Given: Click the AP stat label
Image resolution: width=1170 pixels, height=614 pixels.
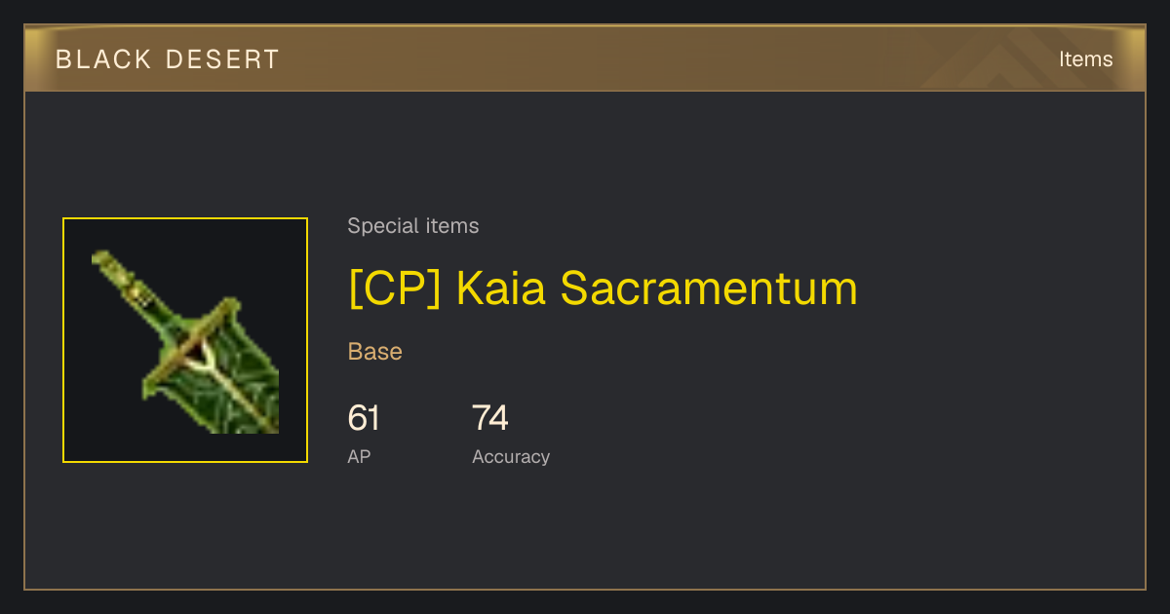Looking at the screenshot, I should (359, 456).
